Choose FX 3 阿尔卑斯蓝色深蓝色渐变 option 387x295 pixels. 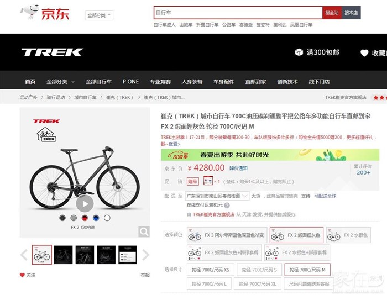227,235
